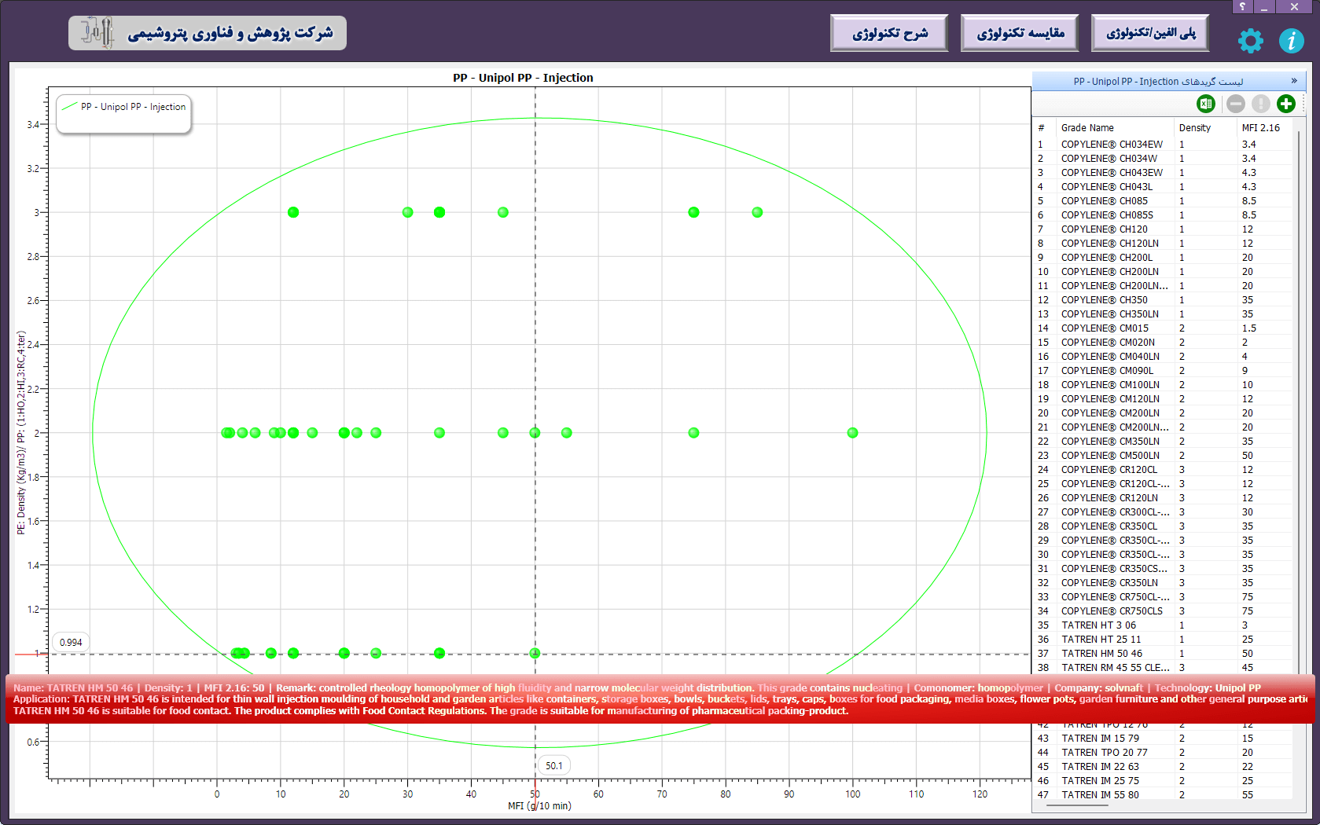Click the red TATREN HM 50 46 tooltip
Screen dimensions: 1320x825
point(660,699)
